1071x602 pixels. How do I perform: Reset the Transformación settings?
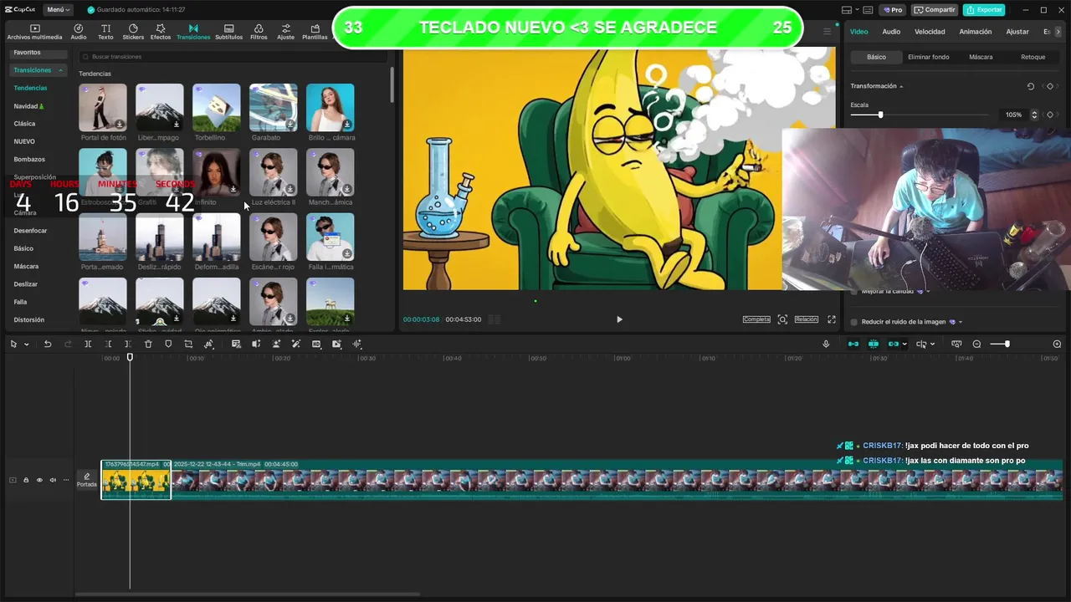point(1031,86)
